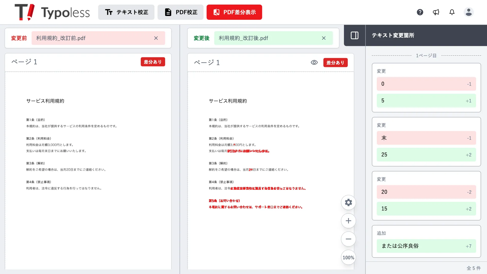Select added '15' change entry
The image size is (487, 274).
pos(426,209)
